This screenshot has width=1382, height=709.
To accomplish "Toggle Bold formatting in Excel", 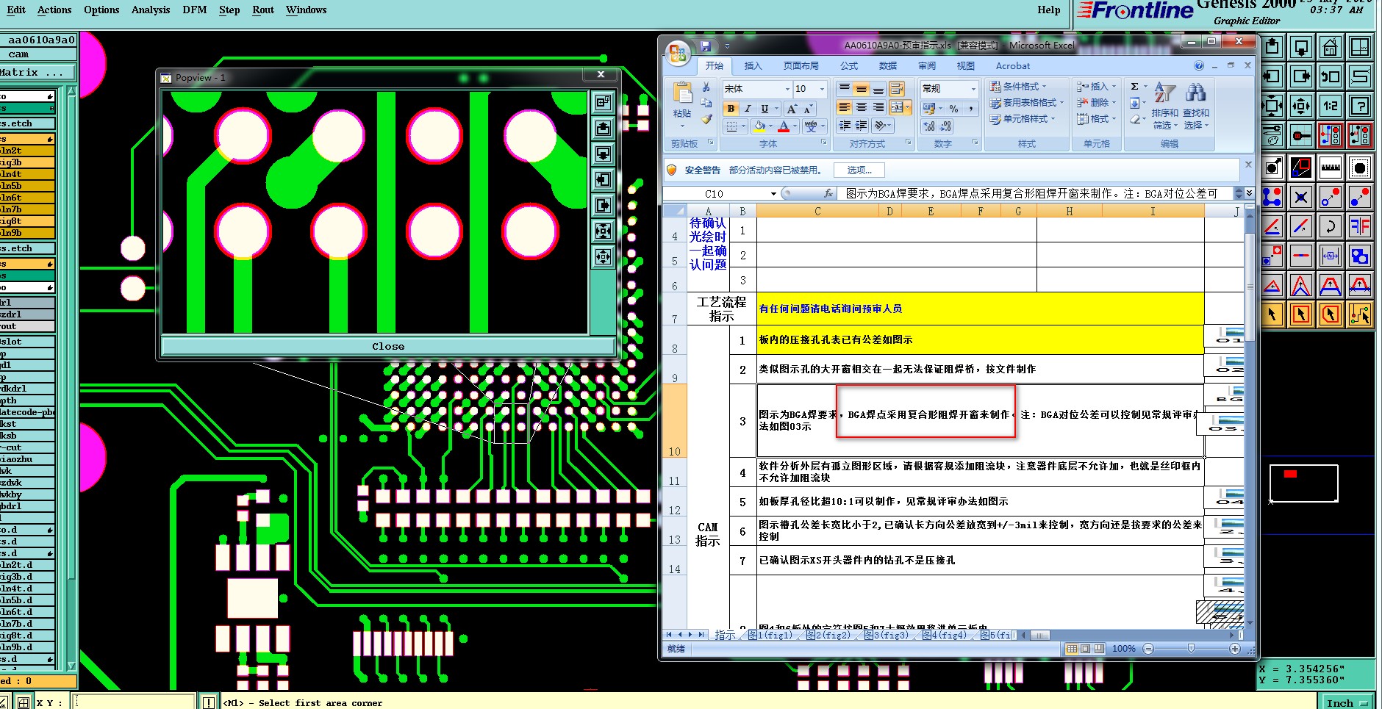I will click(x=731, y=109).
